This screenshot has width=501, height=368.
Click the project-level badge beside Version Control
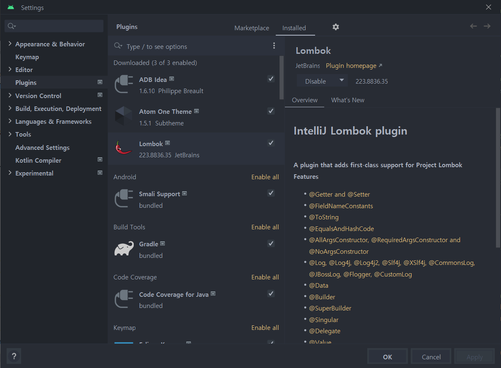point(100,95)
